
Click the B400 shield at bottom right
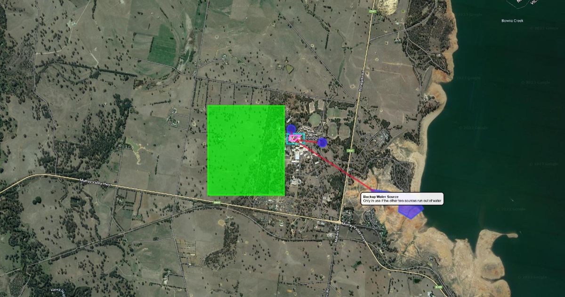tap(439, 286)
